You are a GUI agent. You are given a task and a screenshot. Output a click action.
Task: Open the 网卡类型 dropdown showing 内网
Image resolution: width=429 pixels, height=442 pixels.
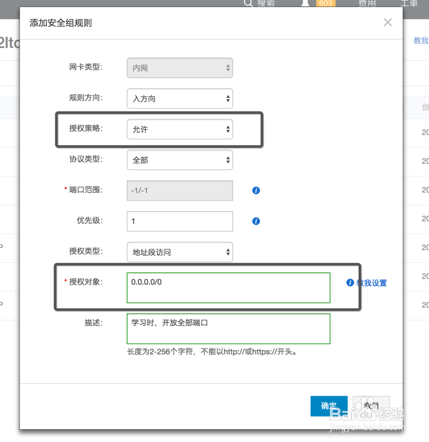point(180,68)
